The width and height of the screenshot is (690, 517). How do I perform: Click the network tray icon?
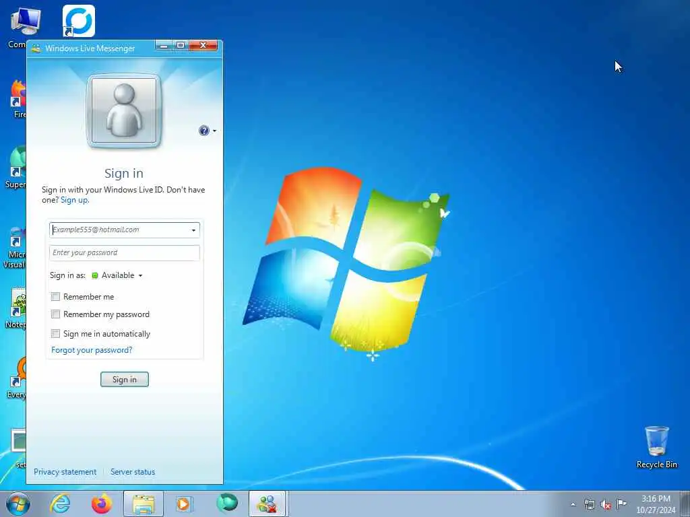590,505
